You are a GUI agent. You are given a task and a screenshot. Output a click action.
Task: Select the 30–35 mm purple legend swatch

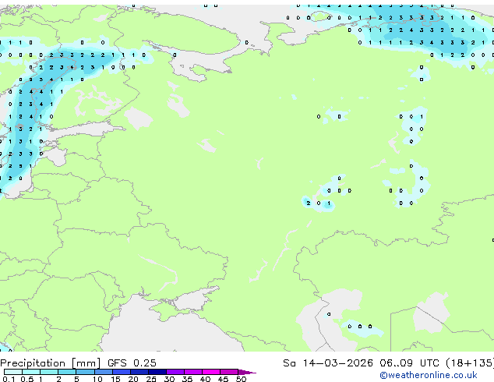(175, 372)
